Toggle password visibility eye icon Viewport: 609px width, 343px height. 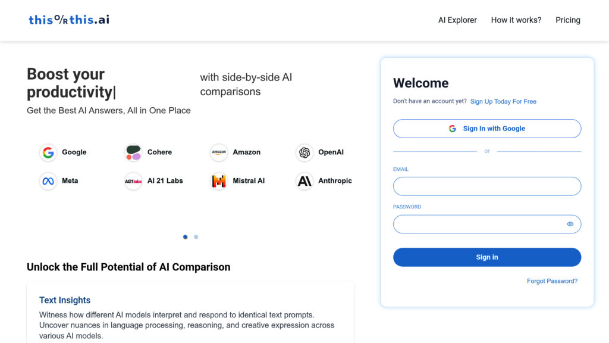coord(570,224)
